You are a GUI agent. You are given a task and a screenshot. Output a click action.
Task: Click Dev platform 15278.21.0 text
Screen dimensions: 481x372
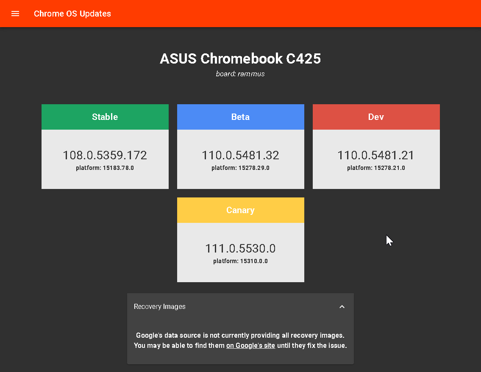(x=376, y=168)
